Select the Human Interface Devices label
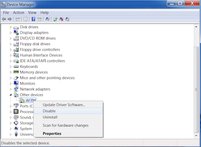201x147 pixels. tap(41, 55)
